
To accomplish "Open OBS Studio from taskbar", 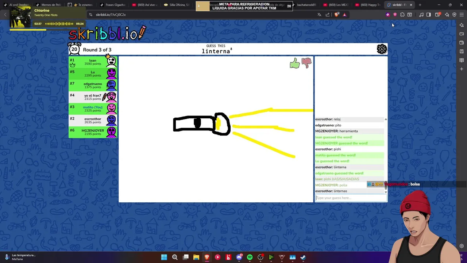I will (x=260, y=257).
